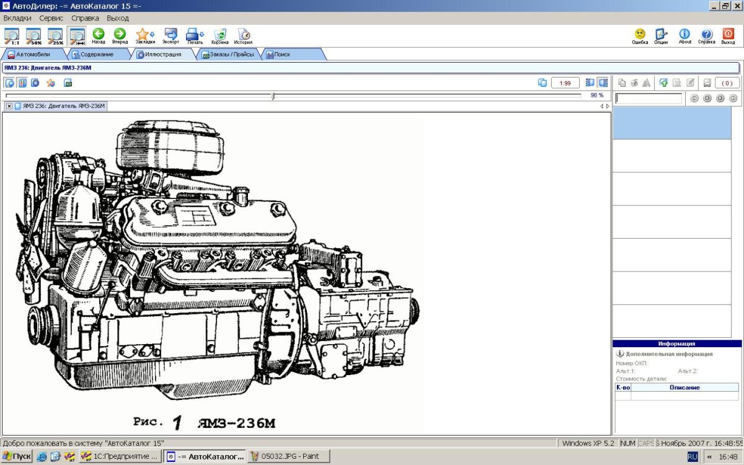Click first illustration toolbar icon
744x465 pixels.
click(x=10, y=82)
